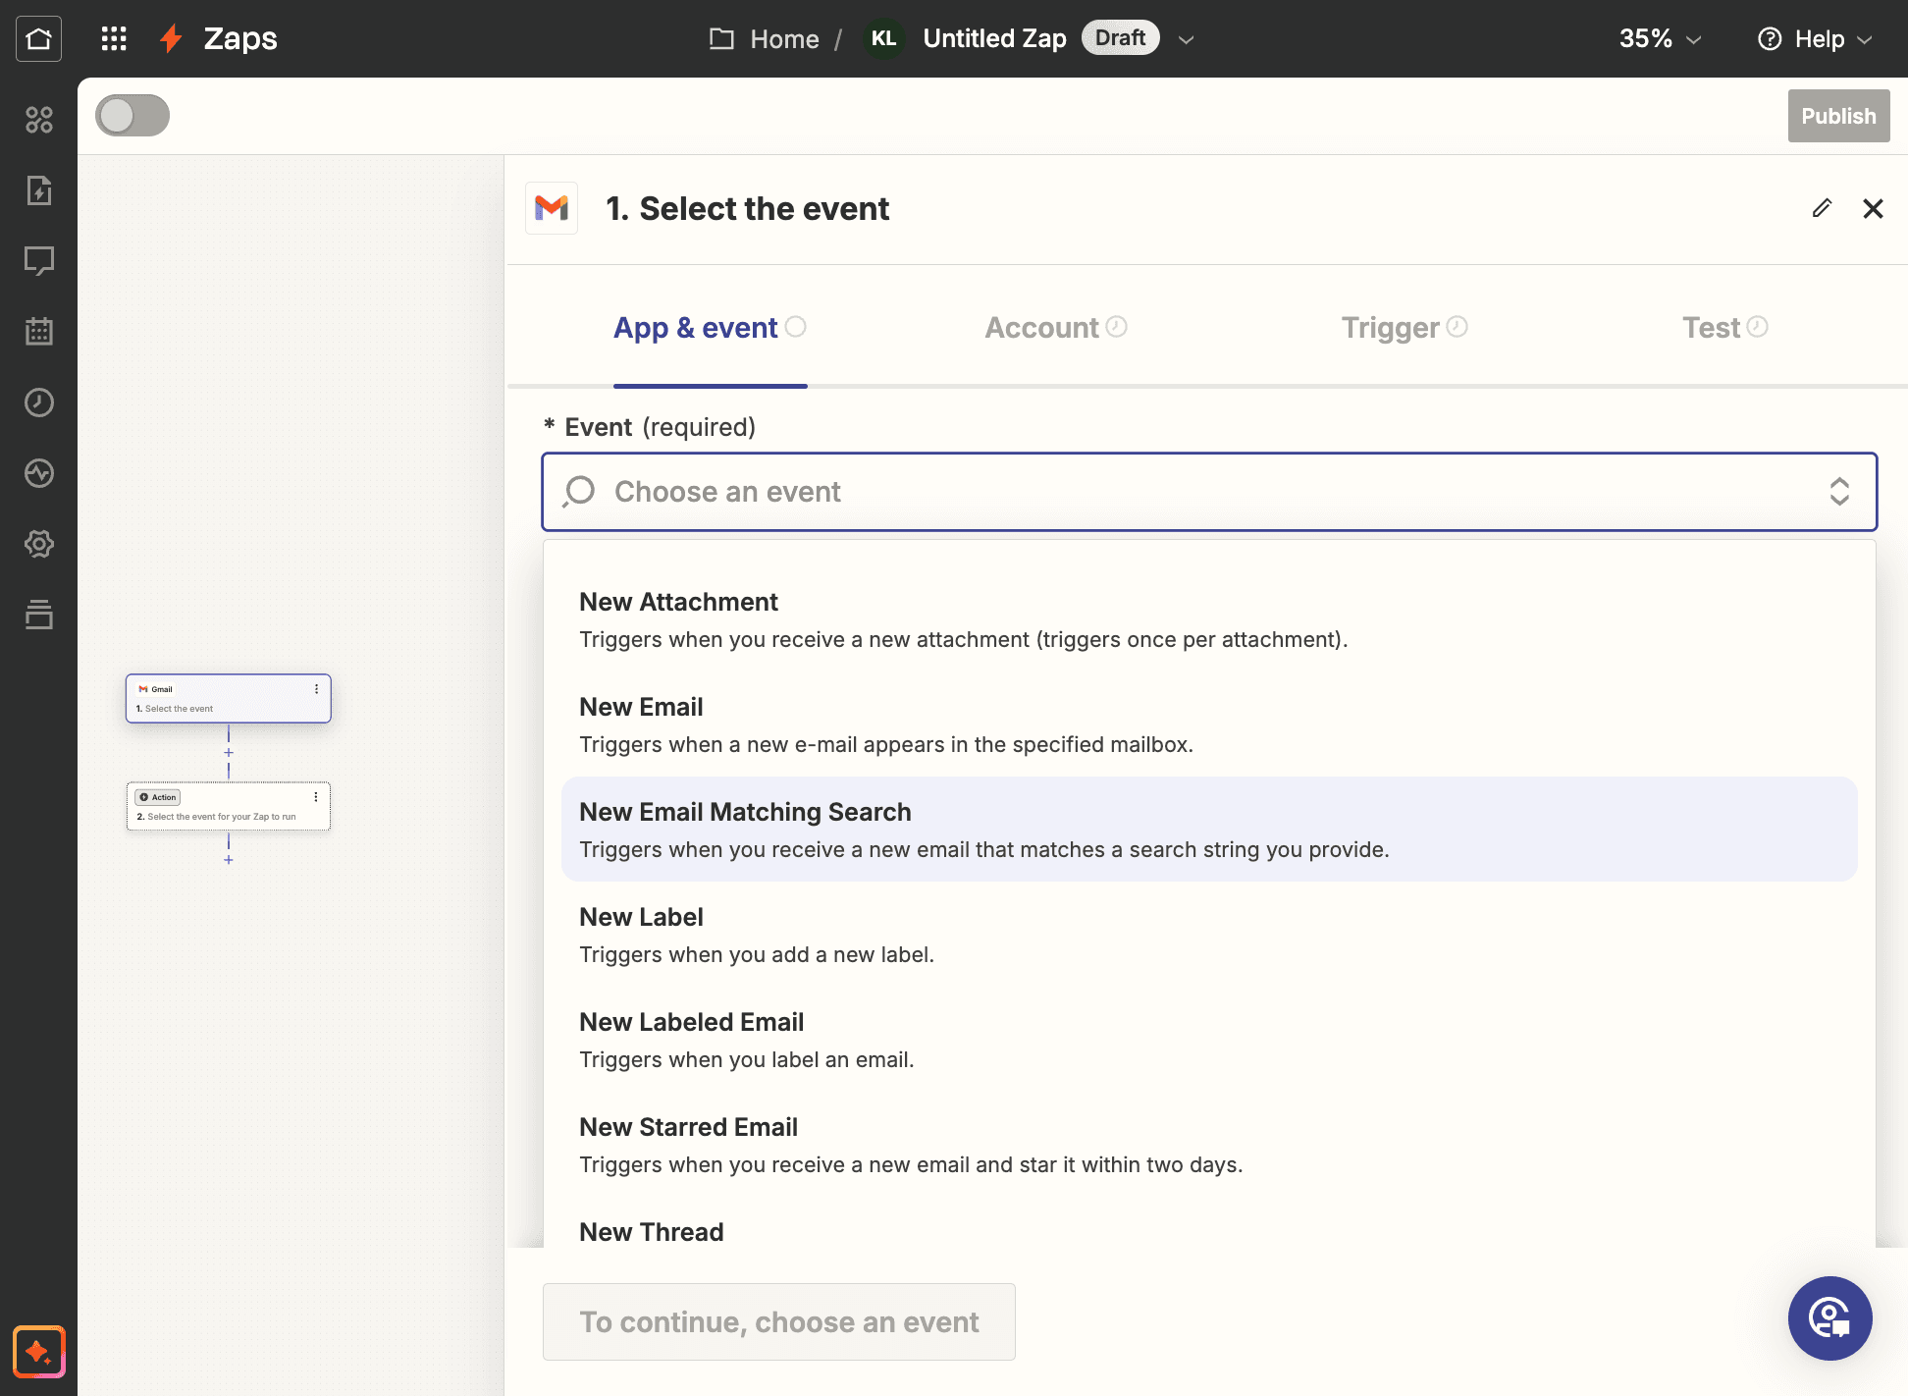Add a step after the Action step
1908x1396 pixels.
point(229,860)
